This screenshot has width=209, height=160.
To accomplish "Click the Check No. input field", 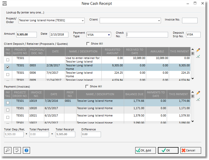I will pos(147,35).
